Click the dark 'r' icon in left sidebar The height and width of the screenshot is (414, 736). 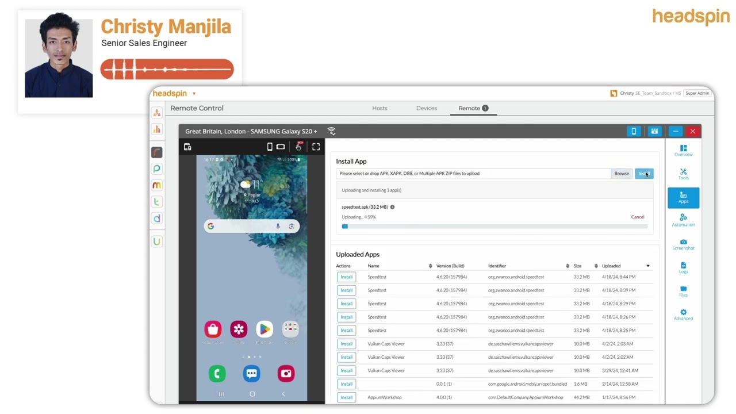[x=157, y=152]
